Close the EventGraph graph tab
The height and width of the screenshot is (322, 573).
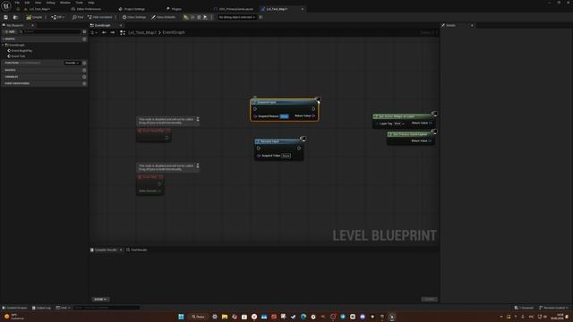point(121,26)
